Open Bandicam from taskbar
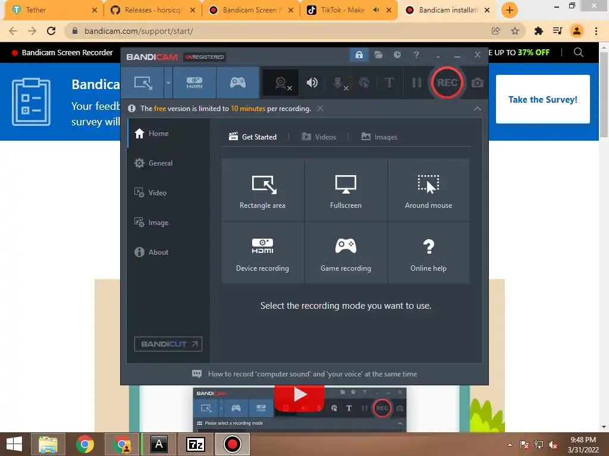 (x=233, y=444)
